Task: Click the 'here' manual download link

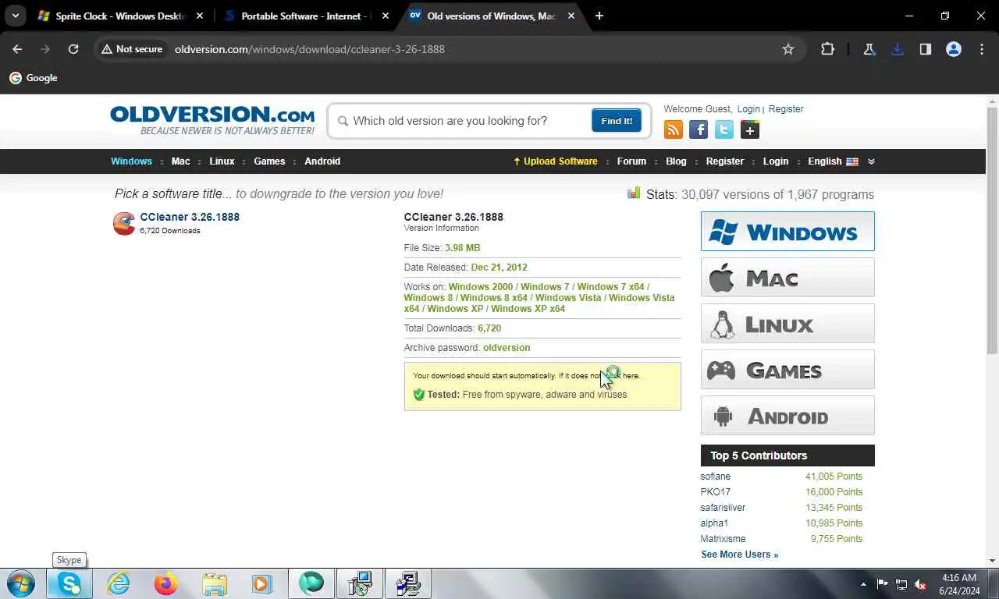Action: click(631, 376)
